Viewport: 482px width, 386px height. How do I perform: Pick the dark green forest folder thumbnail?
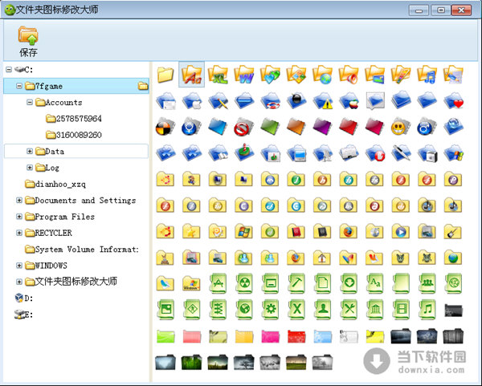[191, 363]
